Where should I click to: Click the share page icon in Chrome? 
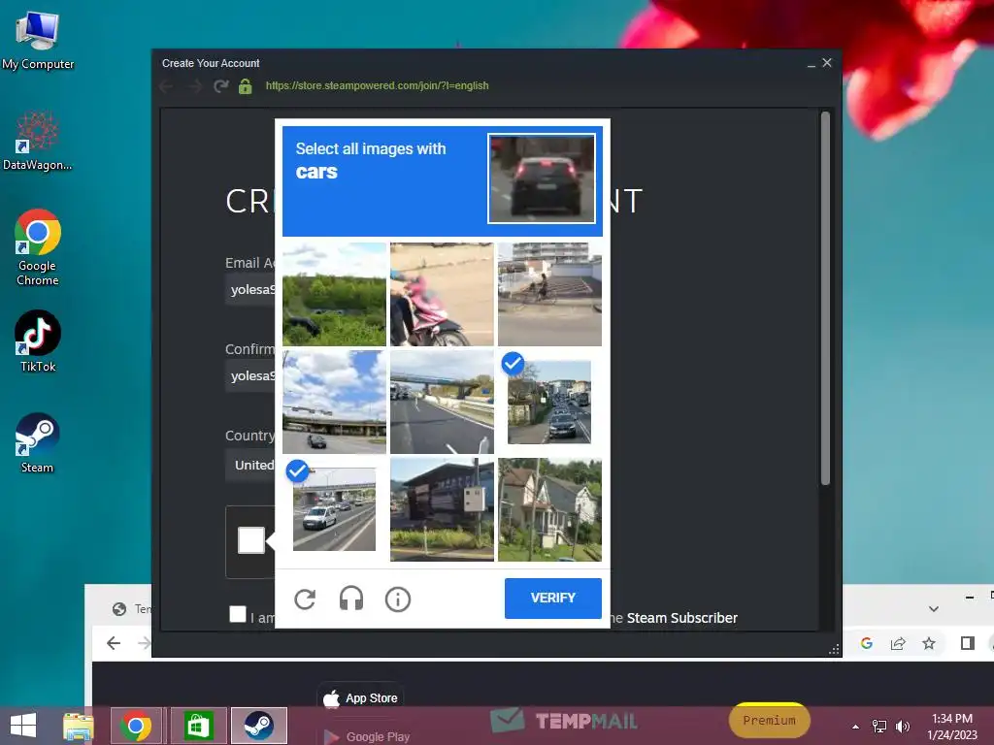click(x=898, y=644)
